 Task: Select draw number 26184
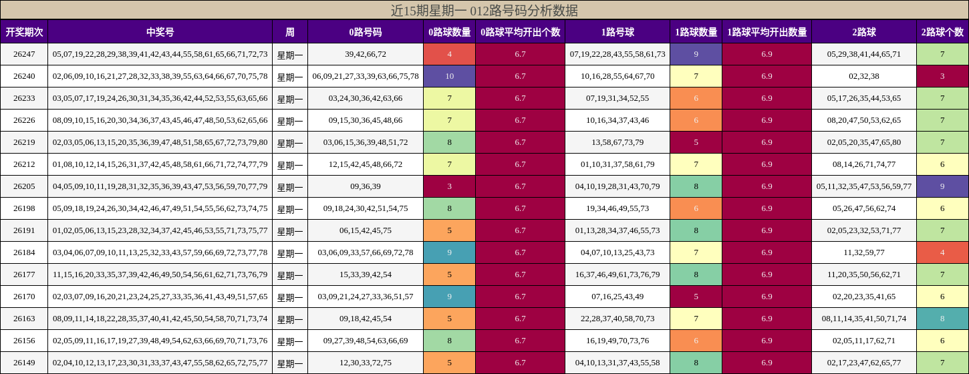(24, 252)
